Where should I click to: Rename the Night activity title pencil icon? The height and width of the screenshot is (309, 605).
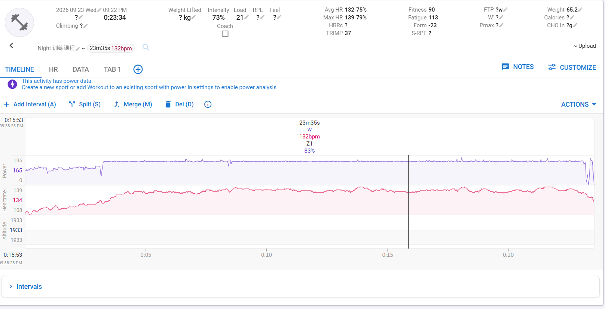[x=78, y=49]
